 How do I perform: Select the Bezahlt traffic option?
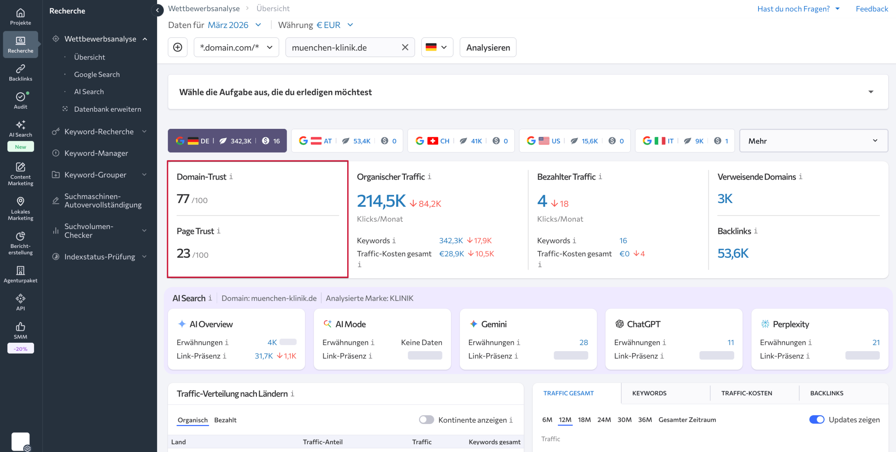pyautogui.click(x=225, y=420)
